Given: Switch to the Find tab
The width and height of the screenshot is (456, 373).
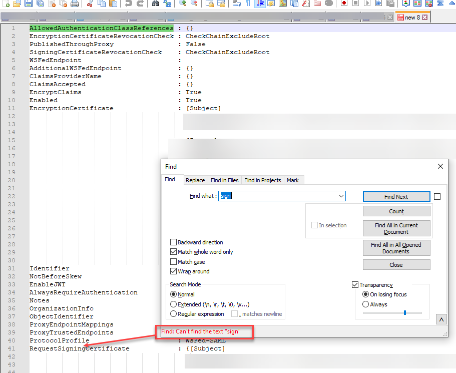Looking at the screenshot, I should pos(170,179).
